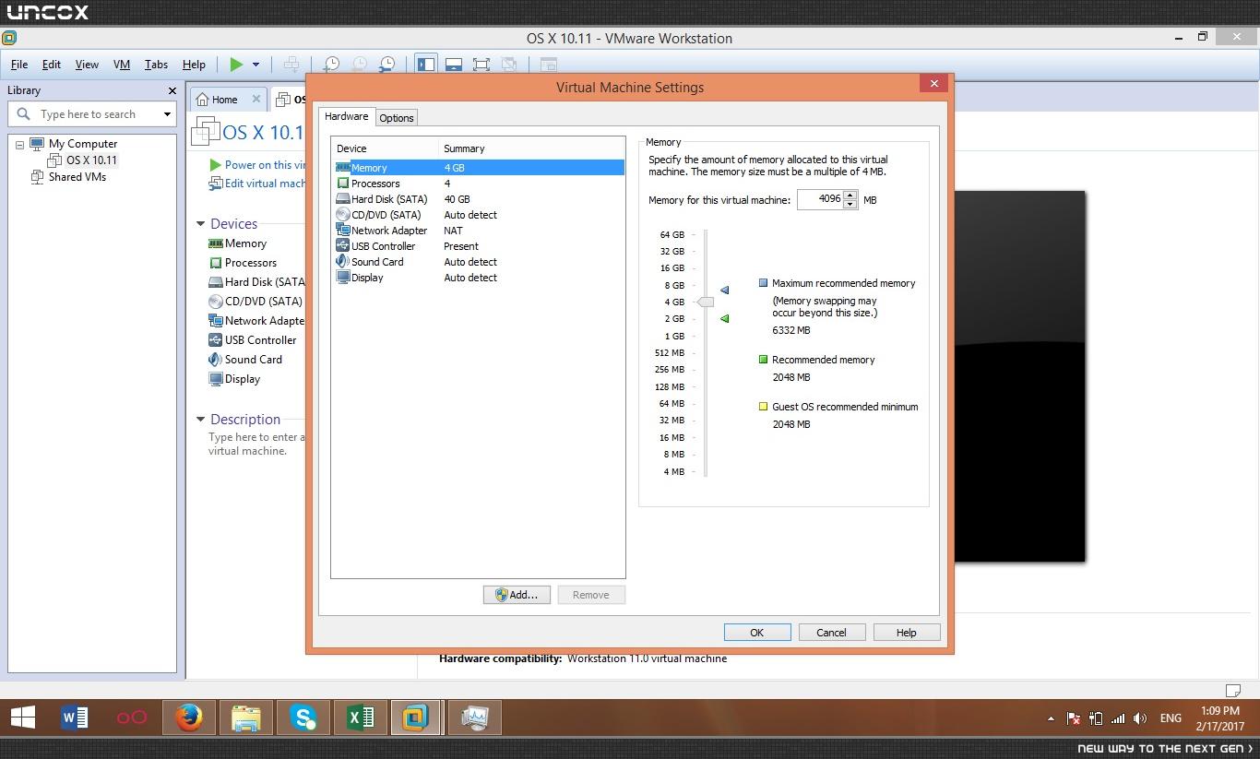The height and width of the screenshot is (759, 1260).
Task: Click the Memory device in the main window Devices list
Action: point(237,243)
